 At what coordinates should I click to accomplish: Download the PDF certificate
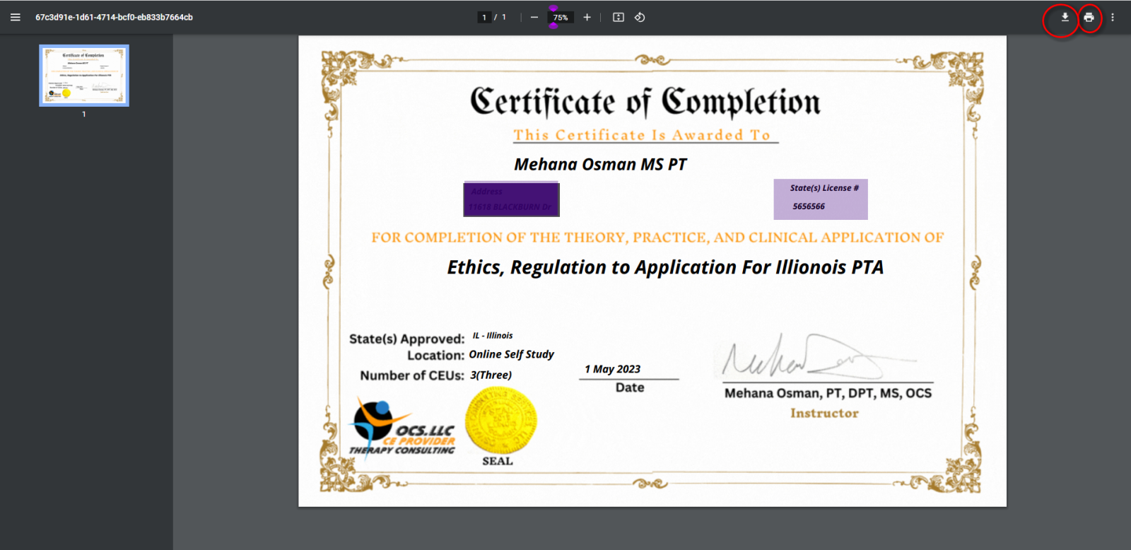tap(1065, 17)
